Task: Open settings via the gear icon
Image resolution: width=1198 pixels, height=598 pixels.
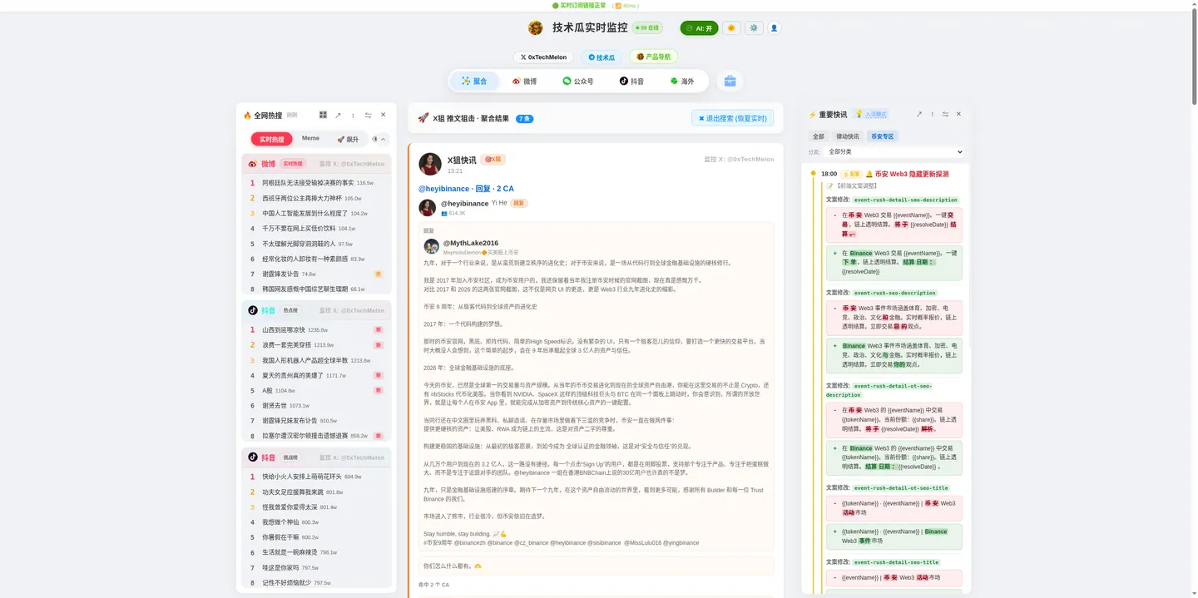Action: pos(754,28)
